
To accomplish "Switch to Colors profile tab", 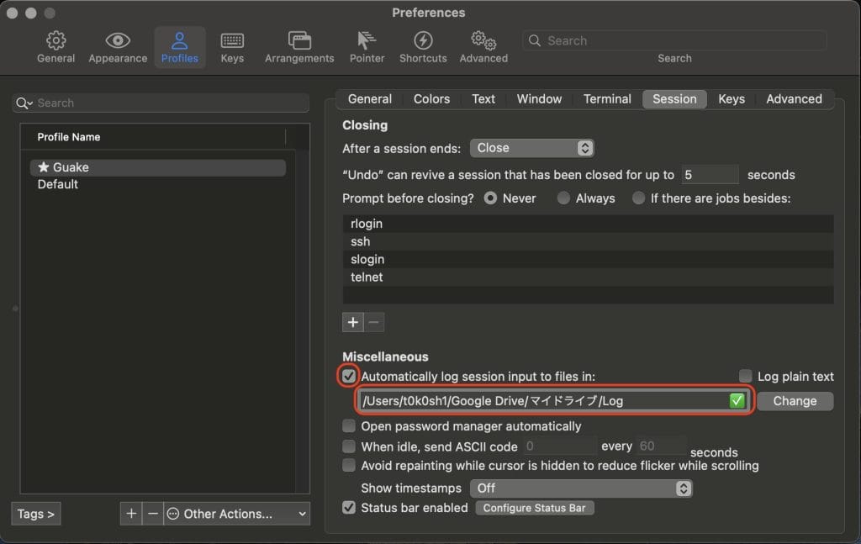I will point(431,99).
